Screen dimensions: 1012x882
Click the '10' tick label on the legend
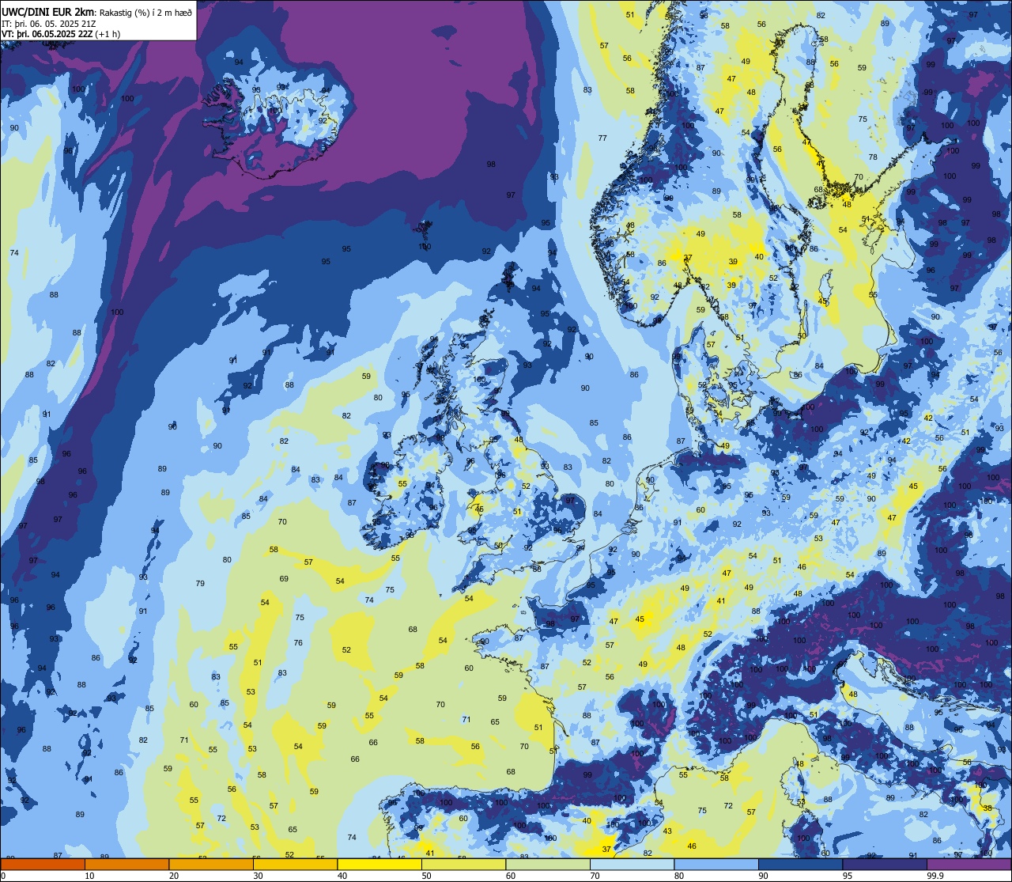pyautogui.click(x=89, y=876)
